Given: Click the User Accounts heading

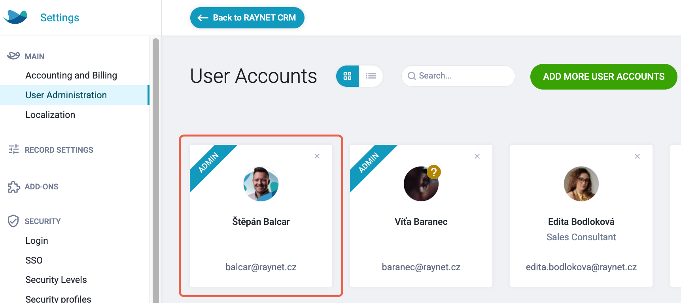Looking at the screenshot, I should coord(253,76).
